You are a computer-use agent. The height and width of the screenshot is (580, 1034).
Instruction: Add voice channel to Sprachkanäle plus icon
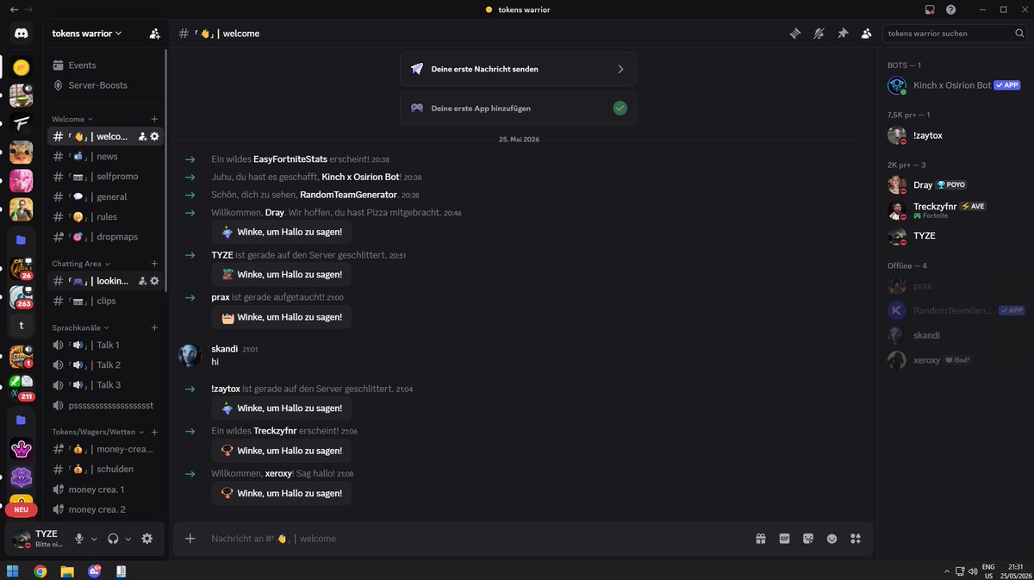point(154,327)
